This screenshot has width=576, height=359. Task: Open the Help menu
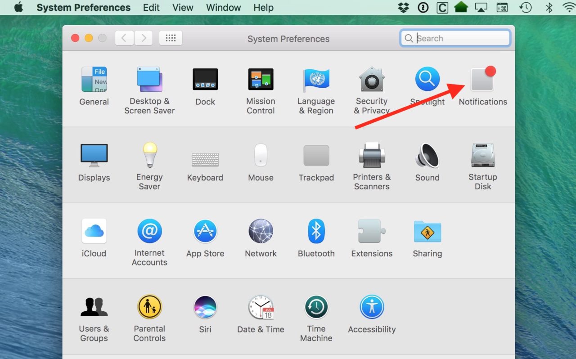[263, 8]
